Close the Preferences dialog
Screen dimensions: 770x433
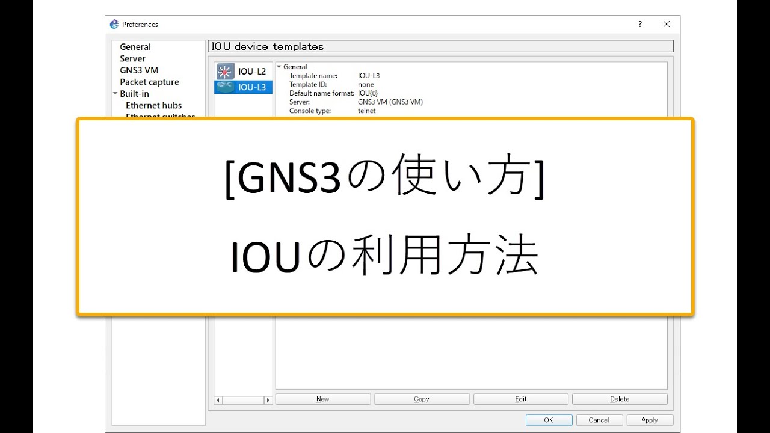667,25
